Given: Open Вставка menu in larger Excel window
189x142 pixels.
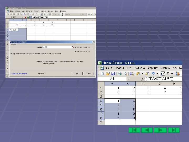Looking at the screenshot, I should 140,68.
